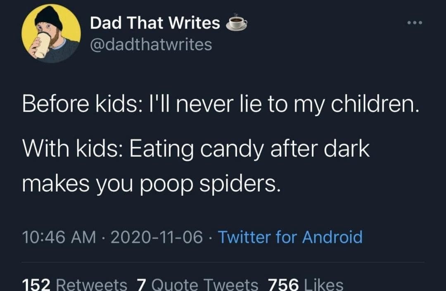
Task: Open the @dadthatwrites handle link
Action: [151, 44]
